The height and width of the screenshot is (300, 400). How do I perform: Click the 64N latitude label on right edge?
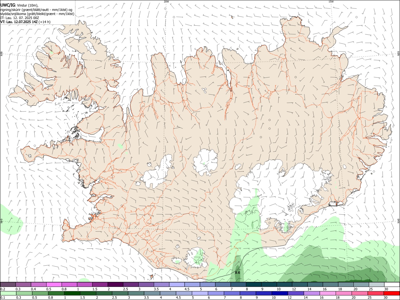tap(398, 221)
